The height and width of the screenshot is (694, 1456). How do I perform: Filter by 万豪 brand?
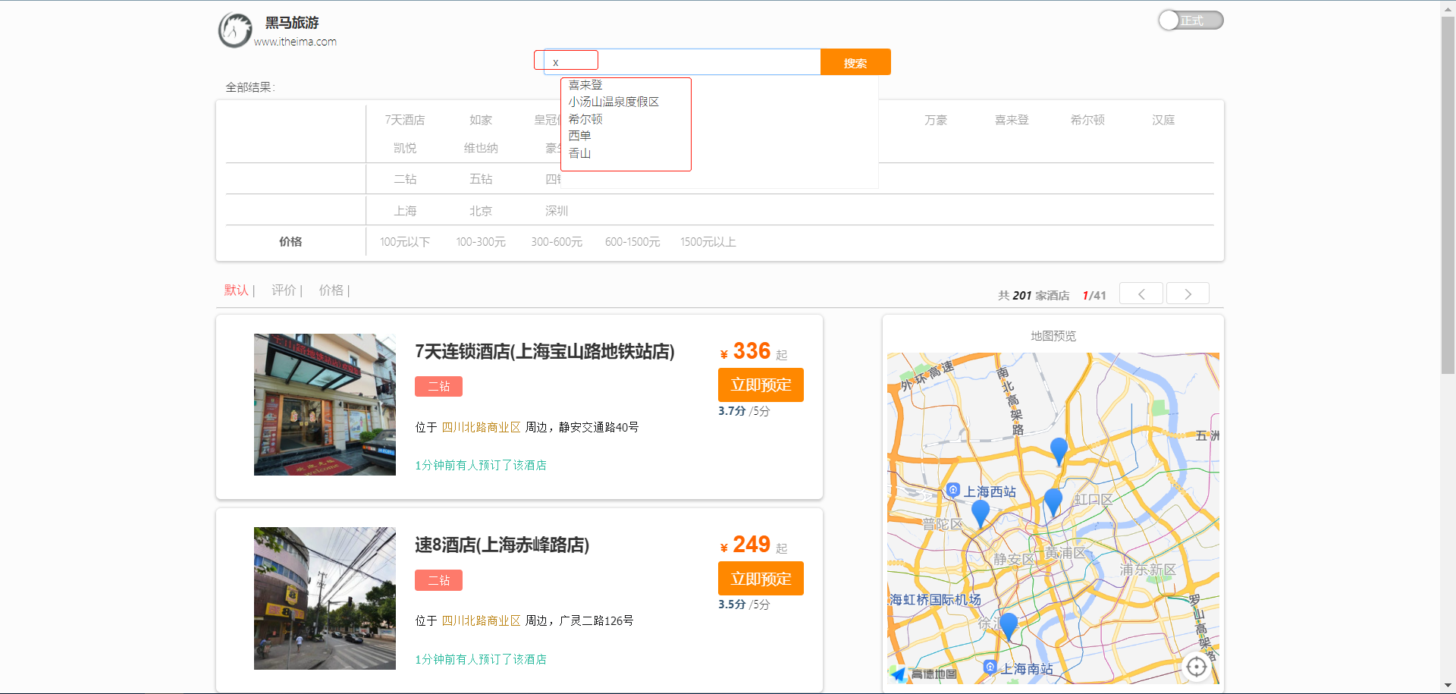(936, 120)
